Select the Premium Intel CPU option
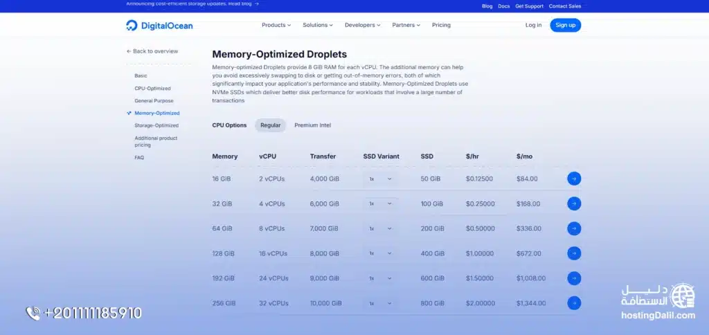 (x=312, y=125)
